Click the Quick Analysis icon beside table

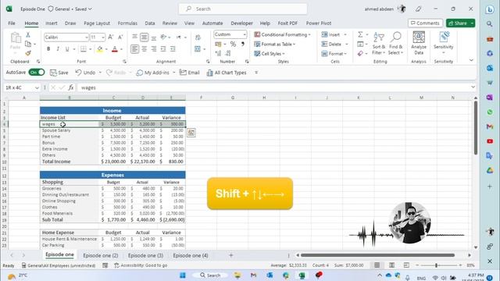191,133
